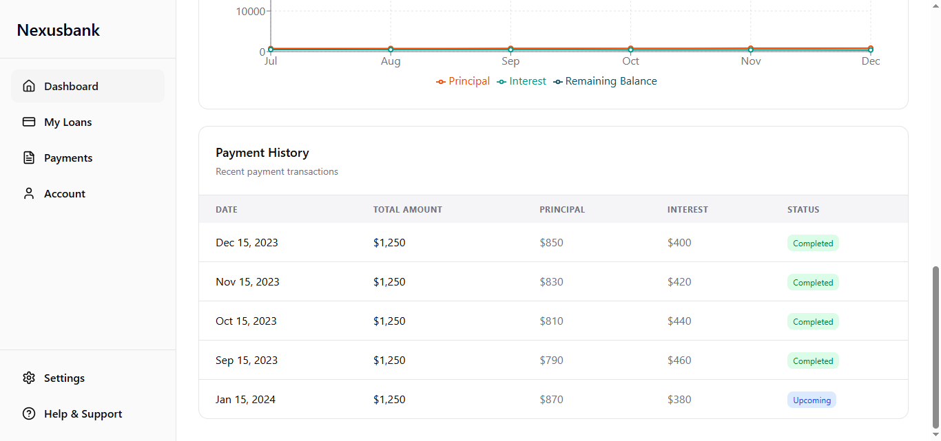Click the Help & Support question icon

29,413
